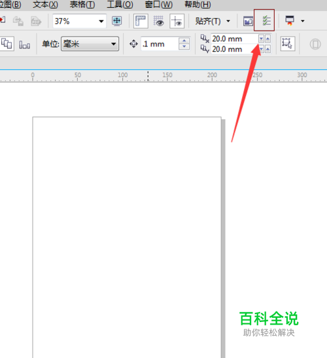Click the Application Launcher icon

point(290,21)
